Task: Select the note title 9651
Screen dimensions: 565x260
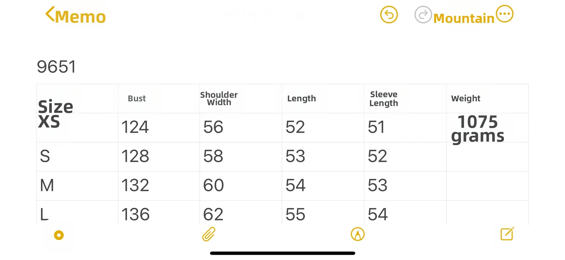Action: point(56,67)
